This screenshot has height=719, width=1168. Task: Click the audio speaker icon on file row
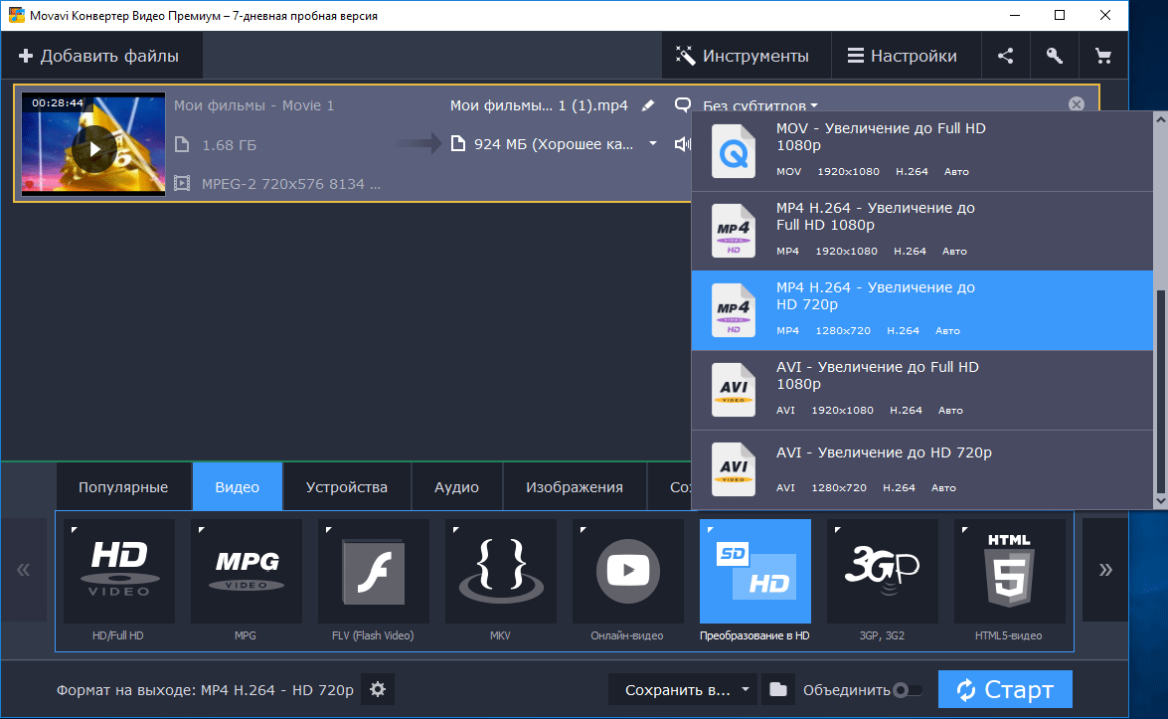coord(682,144)
